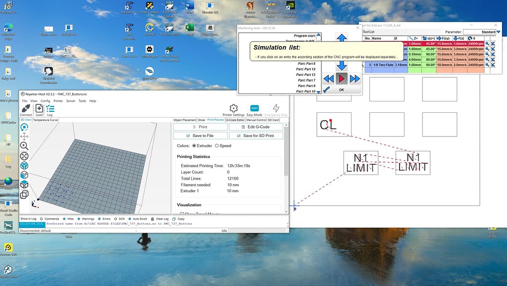Viewport: 507px width, 286px height.
Task: Switch to the G-Code Editor tab
Action: pos(235,120)
